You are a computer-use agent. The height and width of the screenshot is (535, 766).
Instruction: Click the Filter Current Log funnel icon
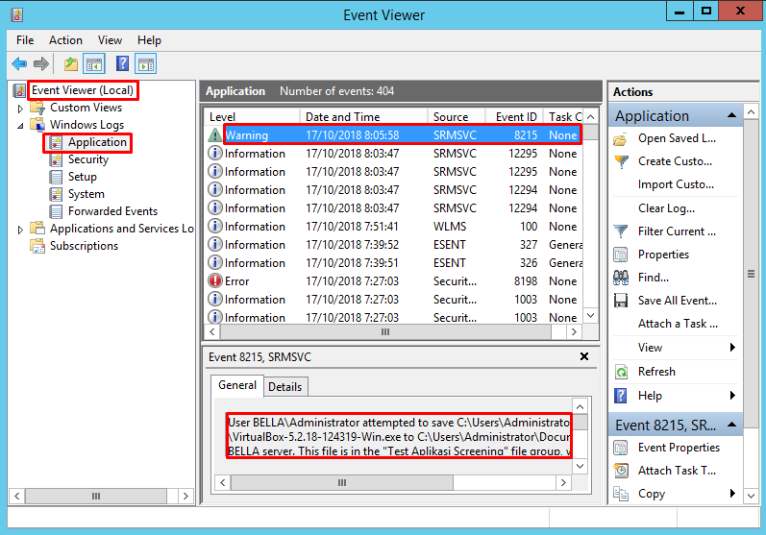(621, 231)
